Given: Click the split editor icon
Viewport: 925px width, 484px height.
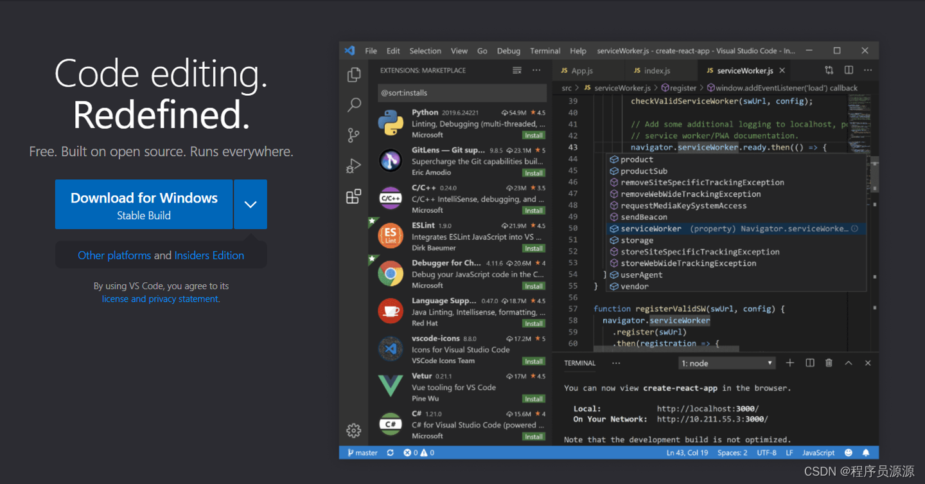Looking at the screenshot, I should click(849, 70).
